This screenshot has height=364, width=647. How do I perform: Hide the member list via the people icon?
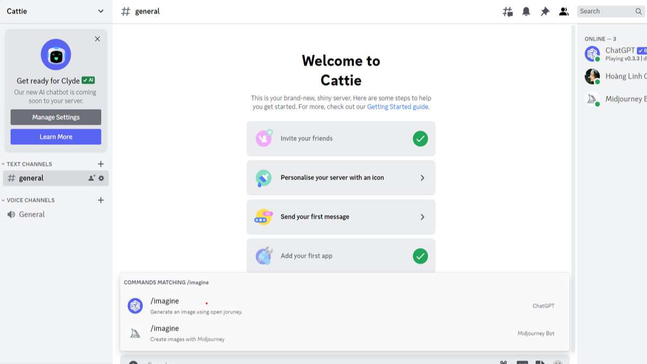pyautogui.click(x=563, y=11)
